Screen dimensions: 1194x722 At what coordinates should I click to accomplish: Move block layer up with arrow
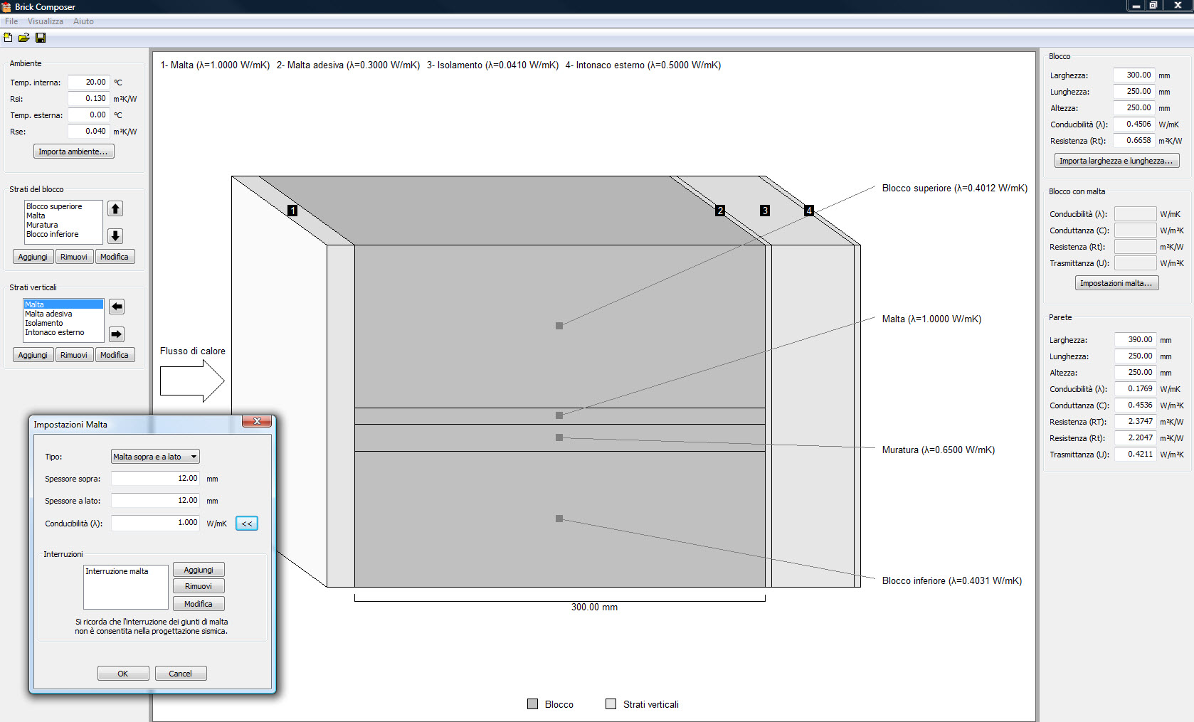115,208
